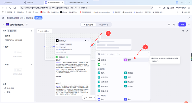The image size is (192, 103).
Task: Insert the 设置变量 node
Action: click(x=103, y=82)
